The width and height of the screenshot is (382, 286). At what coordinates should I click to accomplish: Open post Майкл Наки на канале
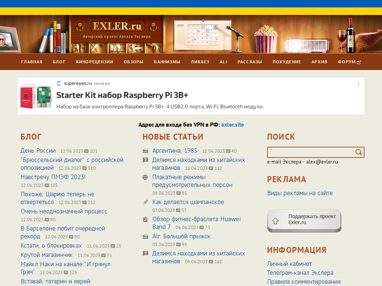click(x=66, y=268)
